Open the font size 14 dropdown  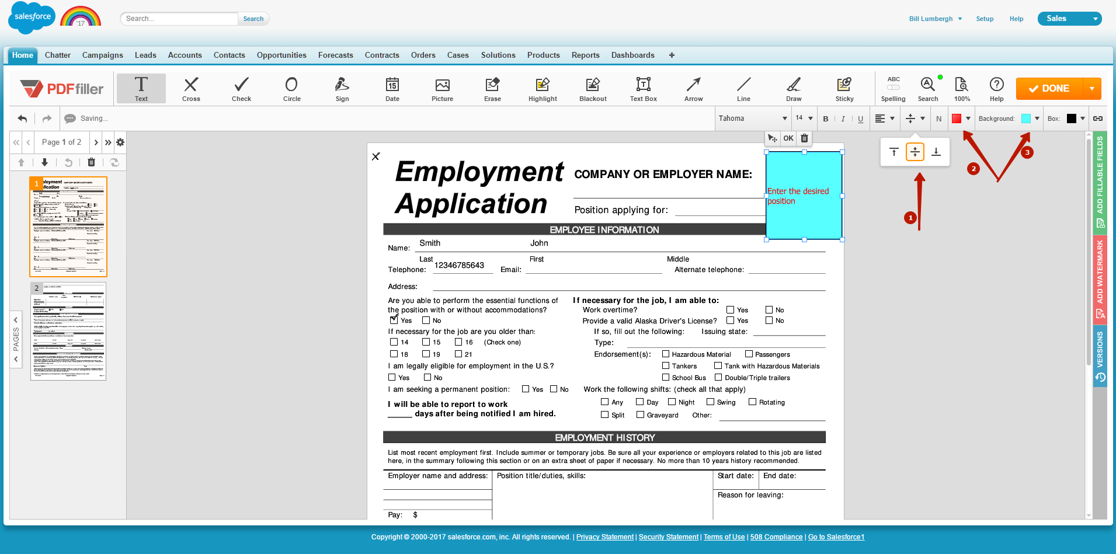pyautogui.click(x=804, y=119)
